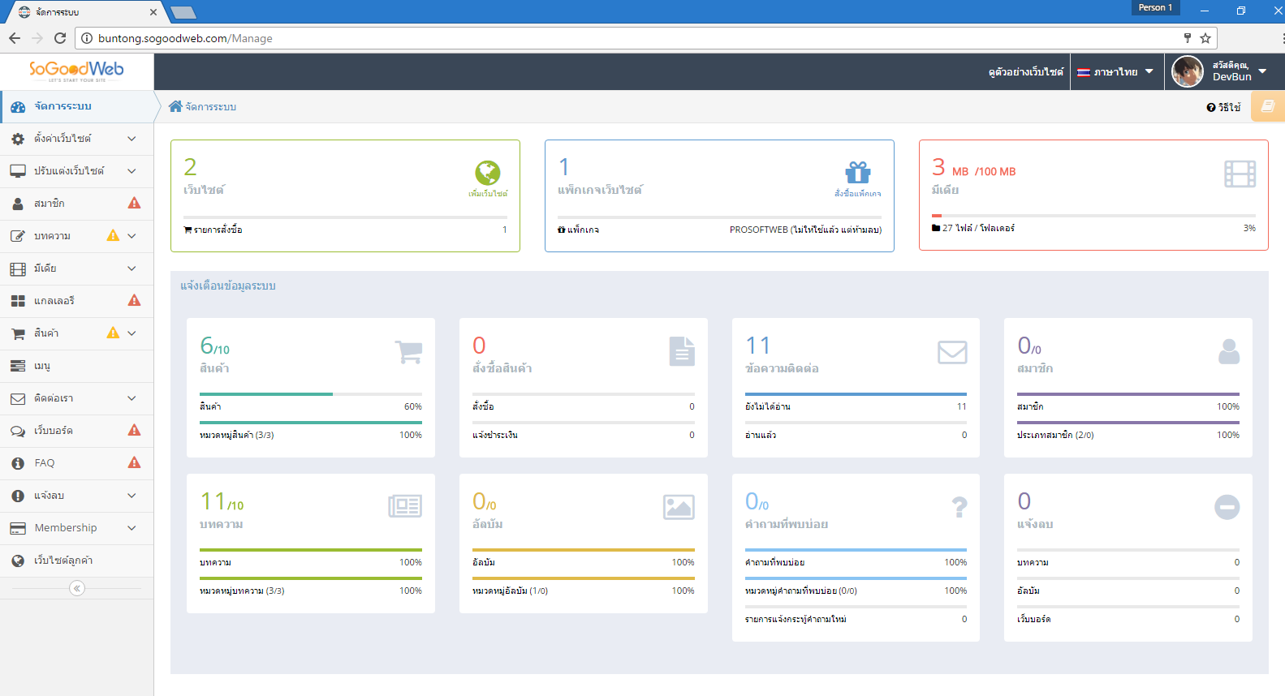1285x696 pixels.
Task: Open สมาชิก sidebar menu item
Action: point(76,204)
